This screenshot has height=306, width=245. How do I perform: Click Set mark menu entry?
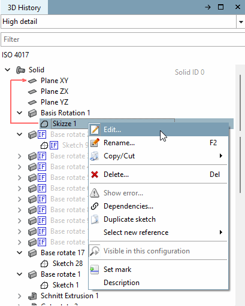pyautogui.click(x=159, y=270)
